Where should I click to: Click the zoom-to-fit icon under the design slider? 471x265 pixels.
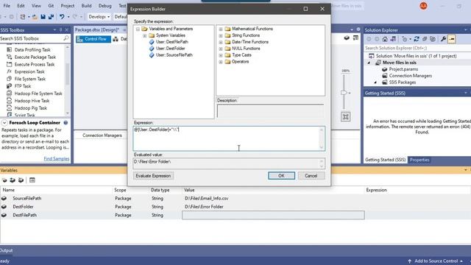(345, 116)
